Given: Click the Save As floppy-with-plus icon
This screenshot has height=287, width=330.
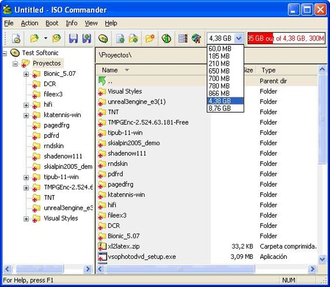Looking at the screenshot, I should click(86, 38).
